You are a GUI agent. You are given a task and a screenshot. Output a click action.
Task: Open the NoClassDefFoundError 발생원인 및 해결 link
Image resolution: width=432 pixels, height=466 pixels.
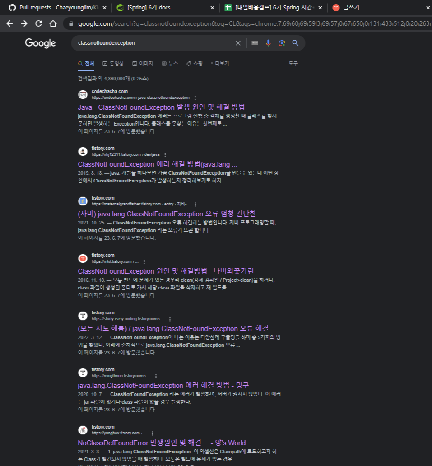tap(162, 443)
